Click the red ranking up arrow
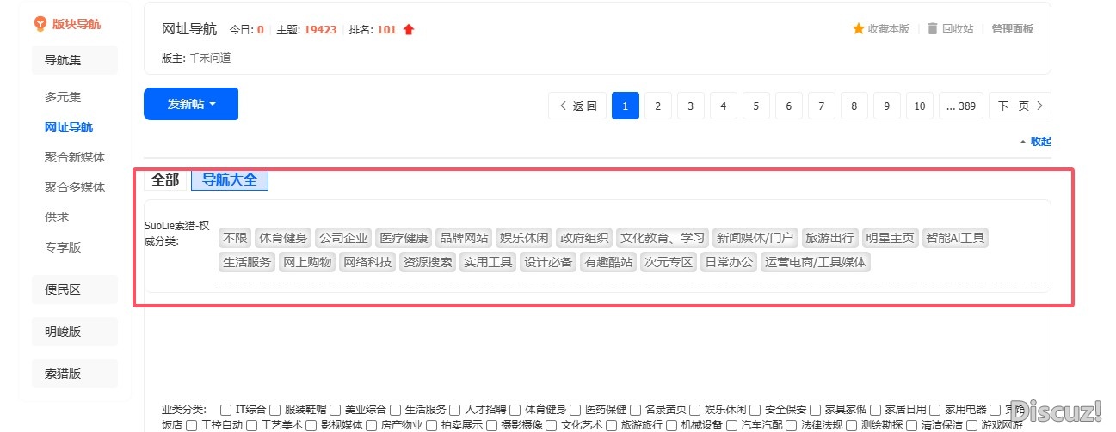 (x=409, y=29)
